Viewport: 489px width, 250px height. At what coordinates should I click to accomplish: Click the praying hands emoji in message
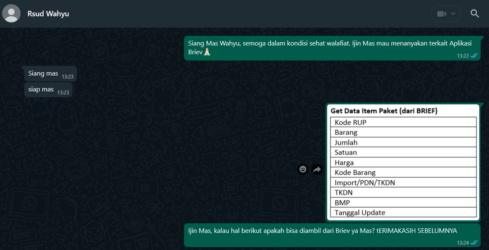(208, 52)
